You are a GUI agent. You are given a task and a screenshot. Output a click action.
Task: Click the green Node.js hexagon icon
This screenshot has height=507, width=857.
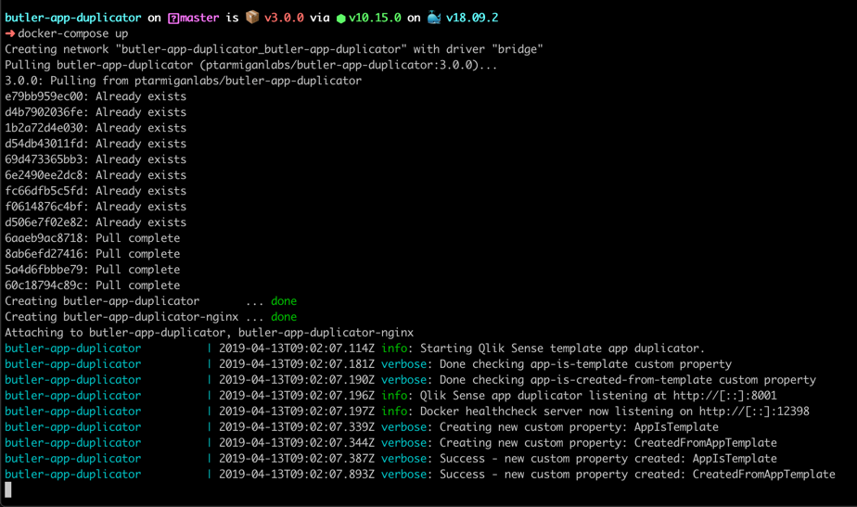pos(341,19)
